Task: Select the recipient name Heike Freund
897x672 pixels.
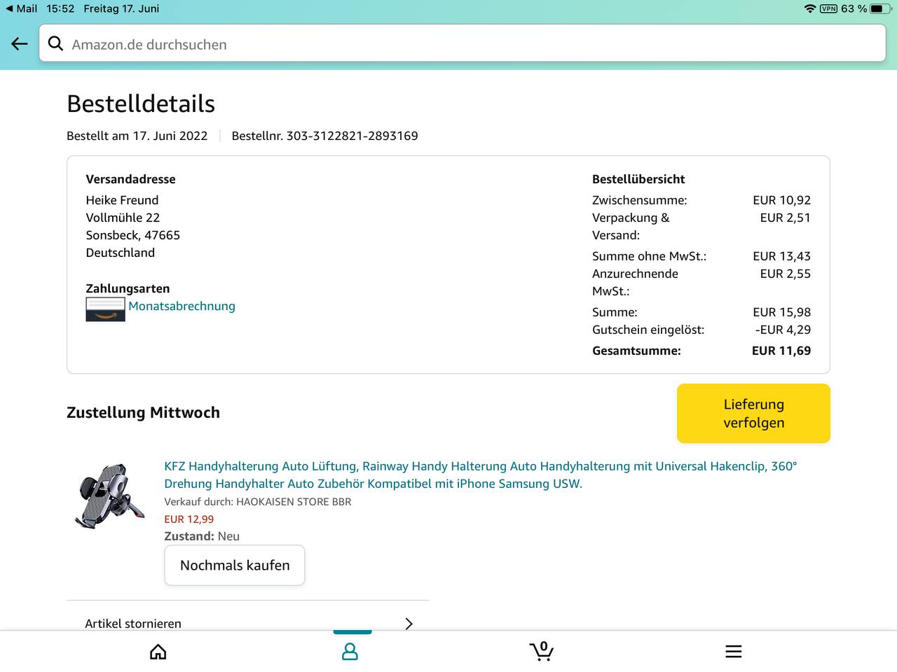Action: [122, 200]
